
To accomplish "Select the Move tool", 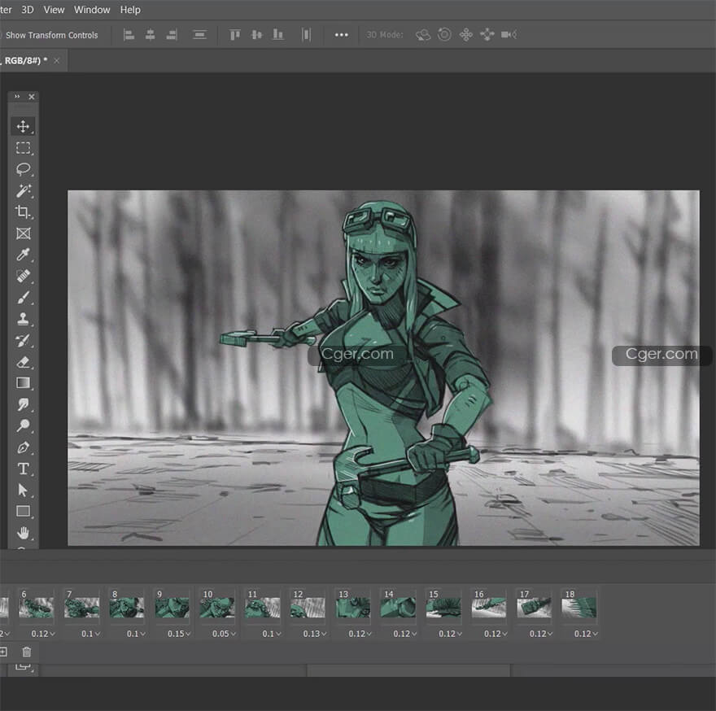I will (x=23, y=127).
